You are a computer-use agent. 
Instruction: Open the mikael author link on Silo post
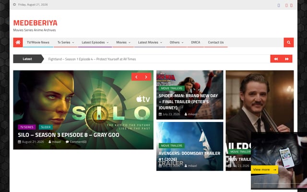tap(57, 142)
